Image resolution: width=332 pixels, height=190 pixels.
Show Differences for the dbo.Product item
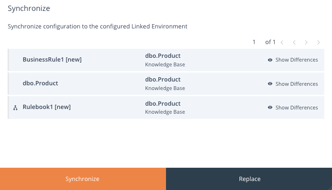[296, 84]
